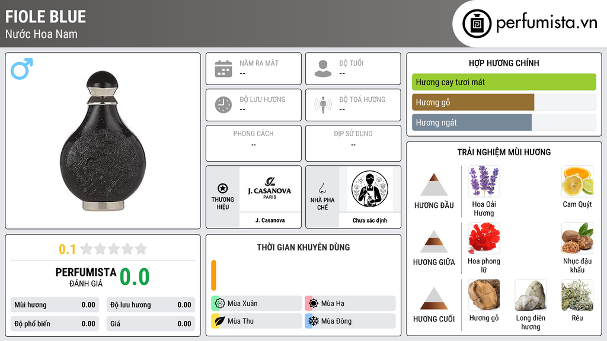Image resolution: width=607 pixels, height=341 pixels.
Task: Click the Năm ra mắt label
Action: pos(259,63)
